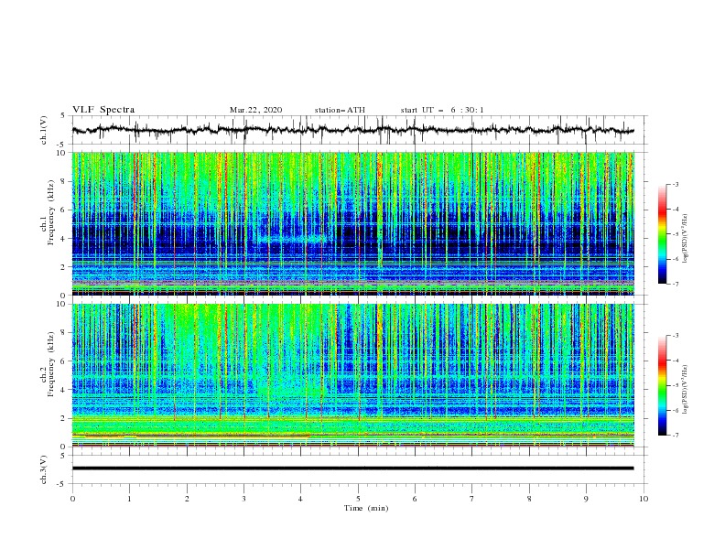Click the "Time (min)" axis label
The width and height of the screenshot is (725, 560).
(x=366, y=508)
